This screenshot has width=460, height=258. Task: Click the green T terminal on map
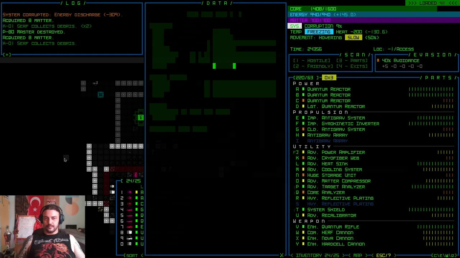141,118
